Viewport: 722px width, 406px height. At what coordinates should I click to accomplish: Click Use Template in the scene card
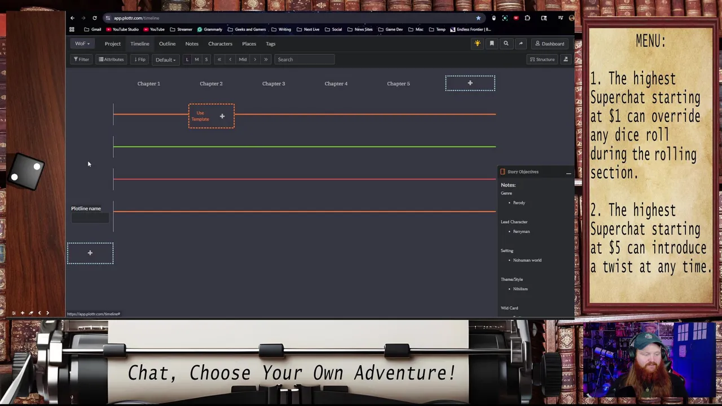point(200,116)
